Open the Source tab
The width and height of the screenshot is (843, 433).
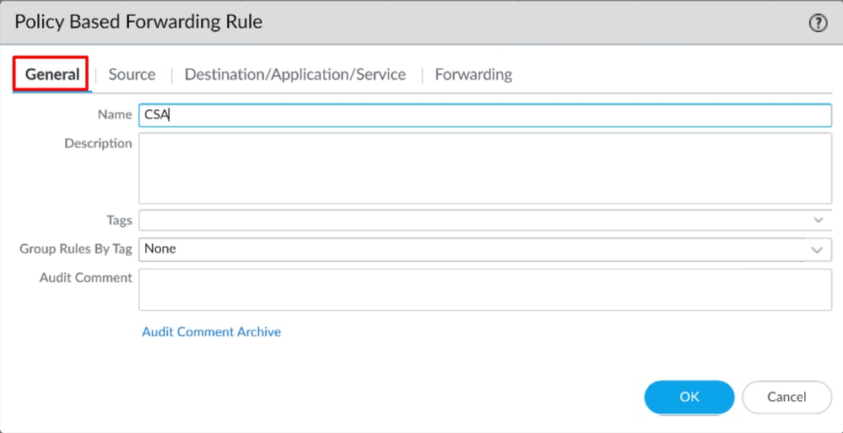point(132,74)
